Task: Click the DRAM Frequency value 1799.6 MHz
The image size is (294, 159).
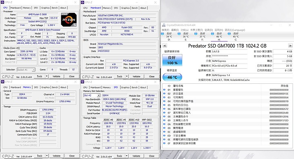Action: 48,110
